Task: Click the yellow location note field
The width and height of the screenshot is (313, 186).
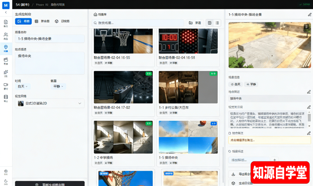Action: pos(270,140)
